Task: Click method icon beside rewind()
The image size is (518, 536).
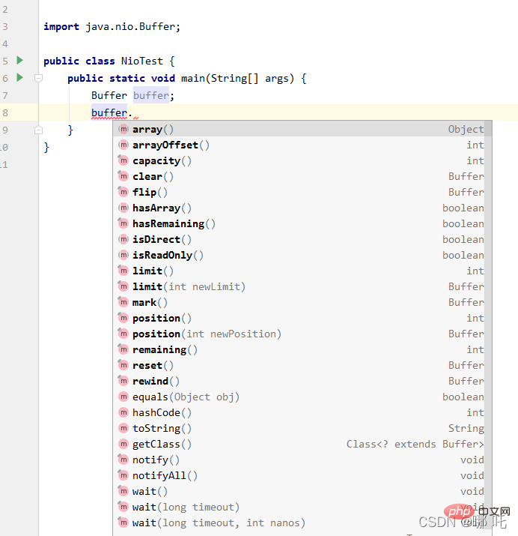Action: [x=124, y=381]
